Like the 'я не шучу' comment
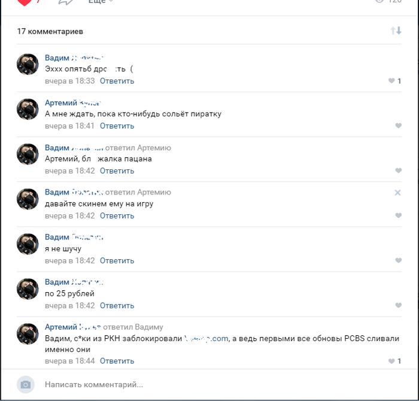This screenshot has width=419, height=401. pyautogui.click(x=399, y=260)
